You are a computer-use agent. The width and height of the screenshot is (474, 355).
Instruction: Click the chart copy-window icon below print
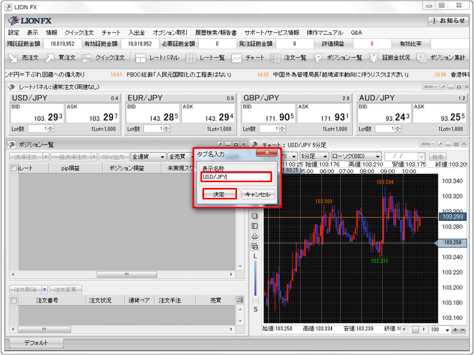point(255,246)
